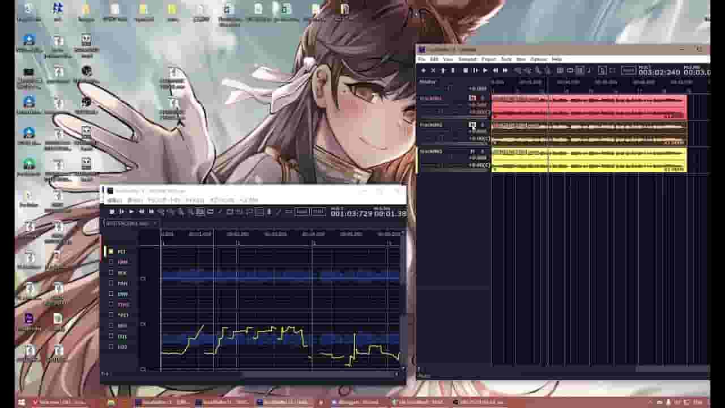This screenshot has width=725, height=408.
Task: Enable the PAN parameter checkbox
Action: (x=111, y=283)
